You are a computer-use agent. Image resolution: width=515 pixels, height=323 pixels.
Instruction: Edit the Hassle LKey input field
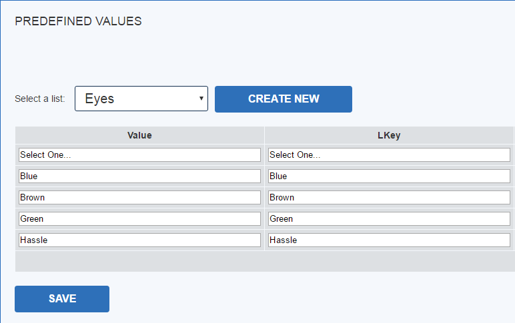(x=389, y=240)
